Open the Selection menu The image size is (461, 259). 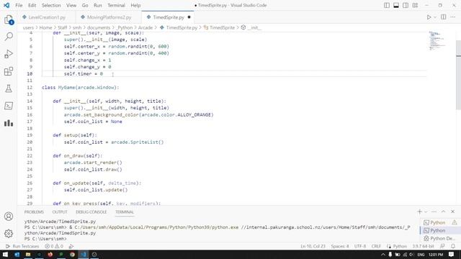[x=51, y=5]
